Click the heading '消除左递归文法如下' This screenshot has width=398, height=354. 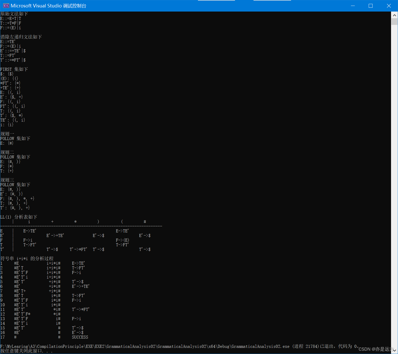21,37
